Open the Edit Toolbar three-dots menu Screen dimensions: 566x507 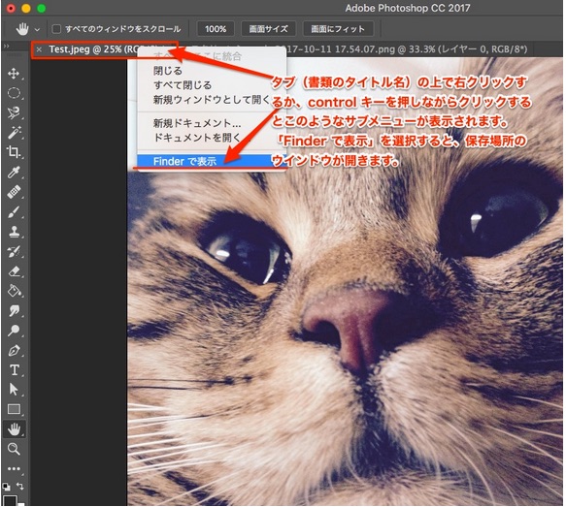[14, 468]
